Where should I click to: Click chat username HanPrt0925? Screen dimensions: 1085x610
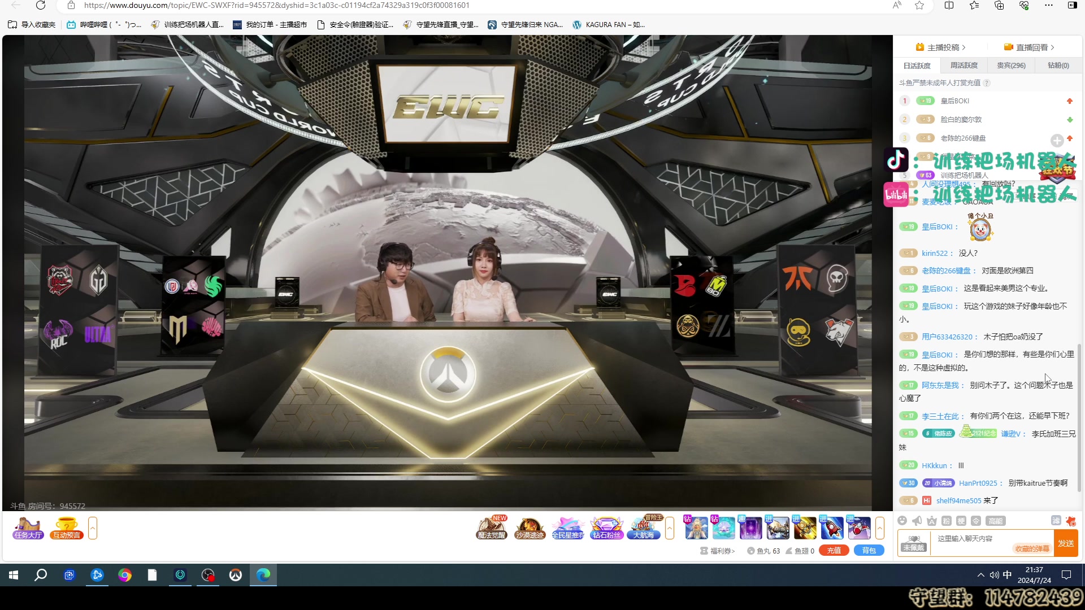tap(978, 483)
